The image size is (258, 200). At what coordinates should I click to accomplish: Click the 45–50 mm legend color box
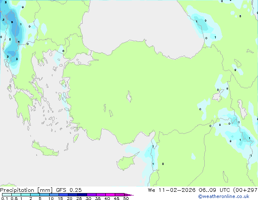[x=120, y=195]
